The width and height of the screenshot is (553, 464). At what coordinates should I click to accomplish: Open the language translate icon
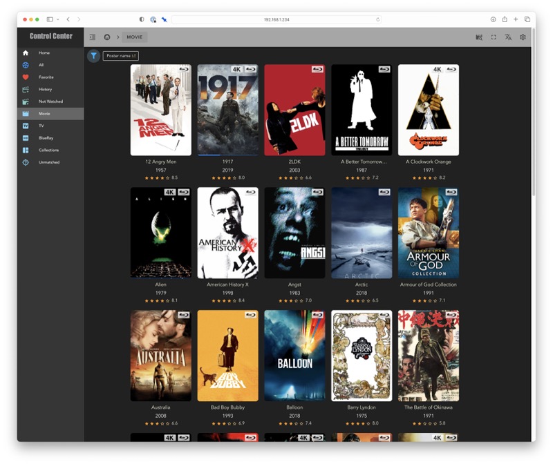(508, 37)
